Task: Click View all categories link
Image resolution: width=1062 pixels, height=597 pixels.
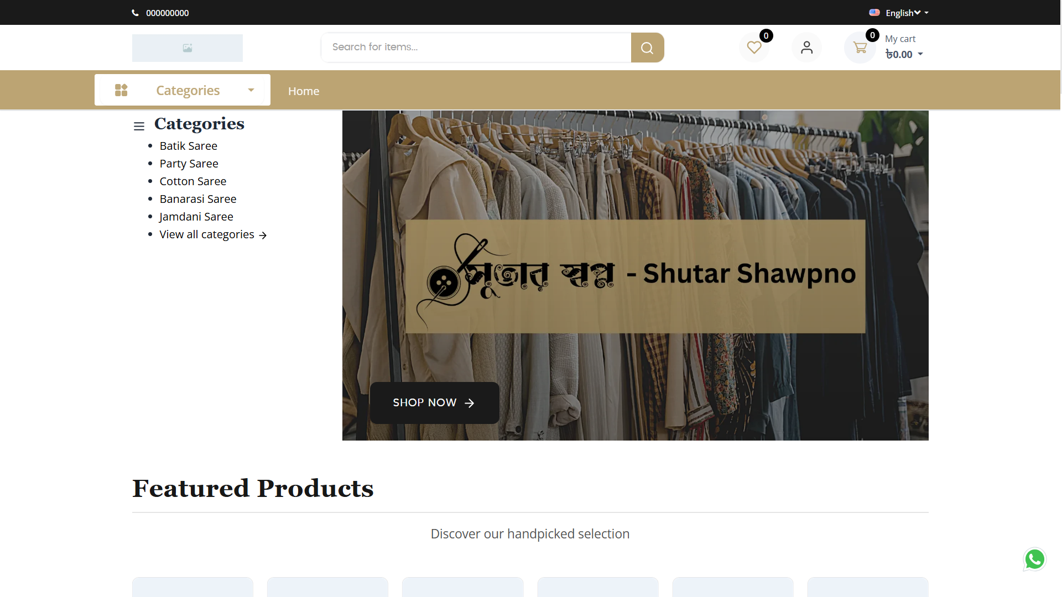Action: tap(213, 234)
